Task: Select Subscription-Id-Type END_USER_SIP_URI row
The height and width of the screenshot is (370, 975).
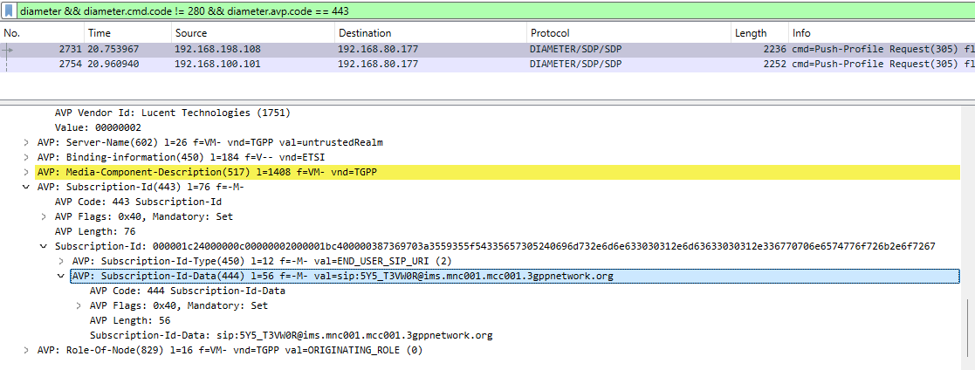Action: click(262, 261)
